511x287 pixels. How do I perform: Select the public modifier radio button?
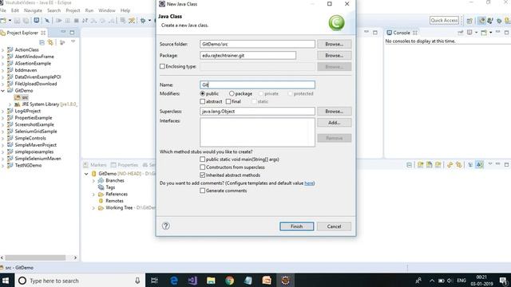click(202, 94)
